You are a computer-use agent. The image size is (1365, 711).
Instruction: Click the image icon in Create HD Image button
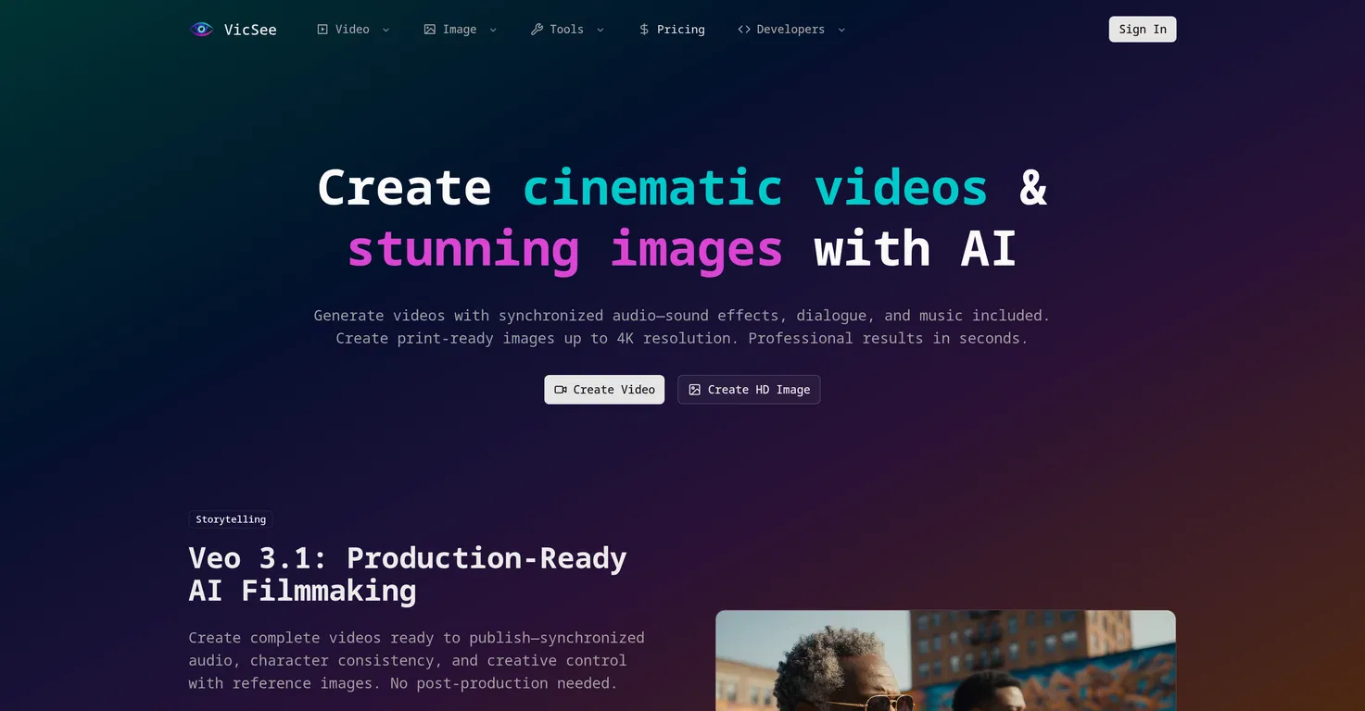pos(694,390)
